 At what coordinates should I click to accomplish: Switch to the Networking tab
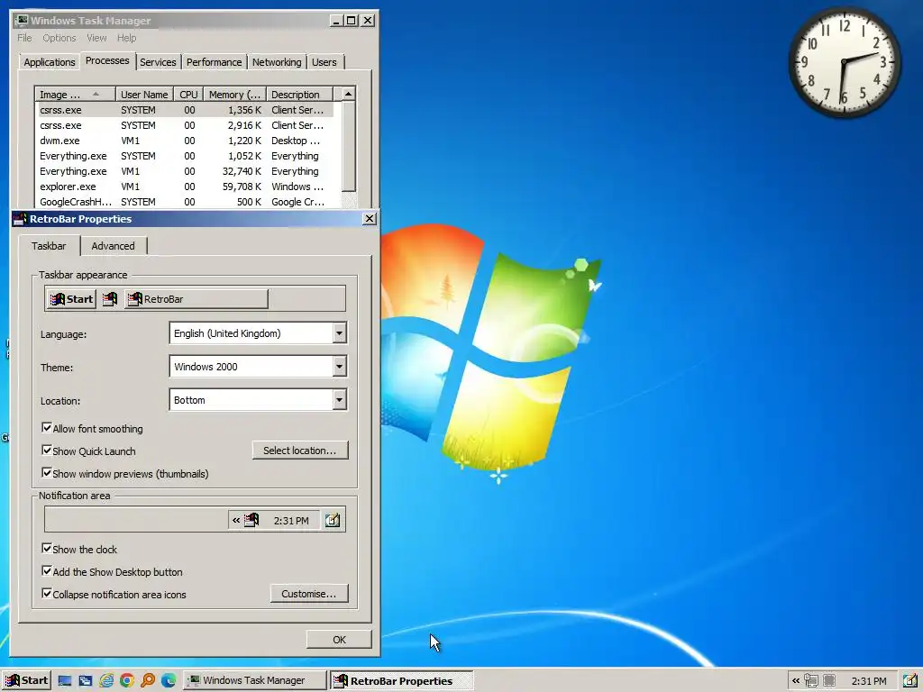click(277, 62)
